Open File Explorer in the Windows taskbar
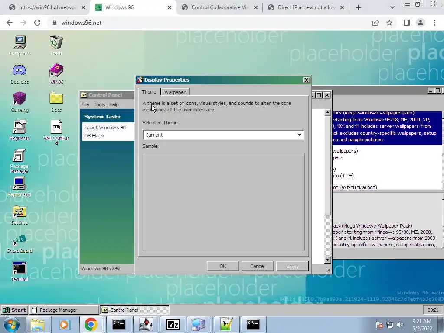Screen dimensions: 444x333 pyautogui.click(x=37, y=324)
